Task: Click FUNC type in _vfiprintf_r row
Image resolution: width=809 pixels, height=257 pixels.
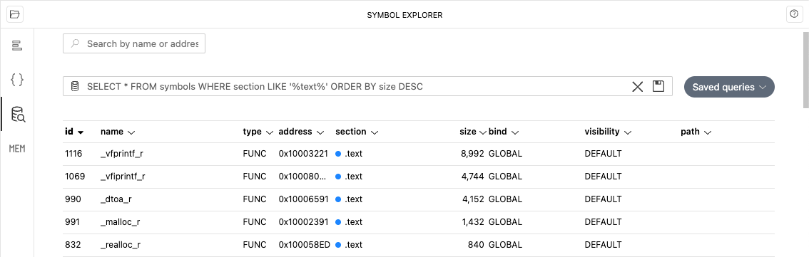Action: point(255,176)
